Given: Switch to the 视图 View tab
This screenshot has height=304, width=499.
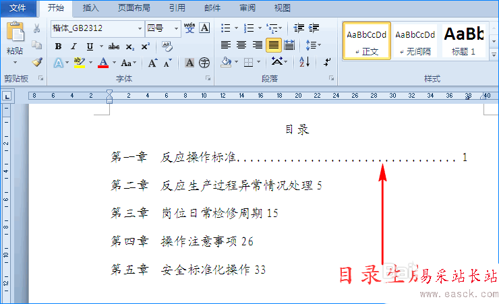Looking at the screenshot, I should [x=283, y=8].
